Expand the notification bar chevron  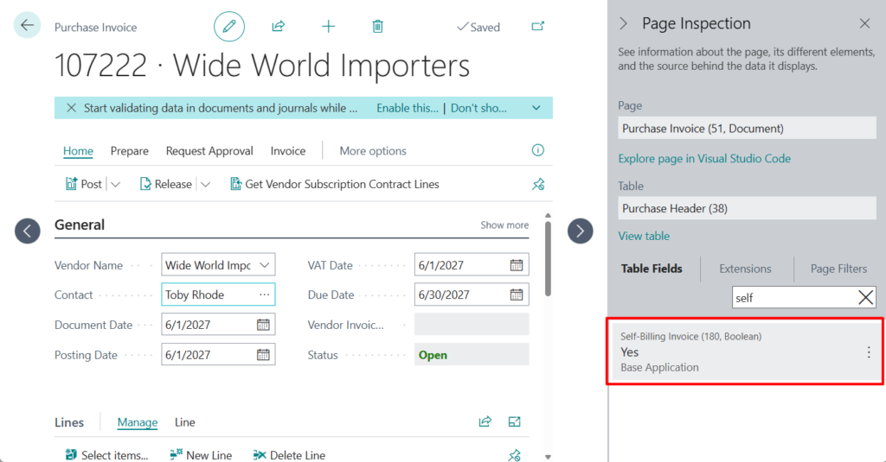pyautogui.click(x=536, y=108)
